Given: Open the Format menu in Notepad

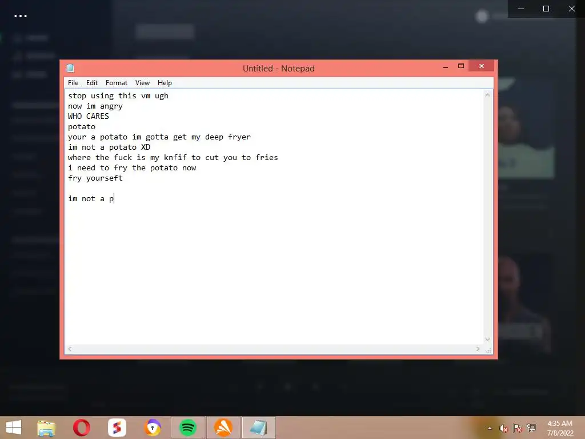Looking at the screenshot, I should click(x=117, y=83).
